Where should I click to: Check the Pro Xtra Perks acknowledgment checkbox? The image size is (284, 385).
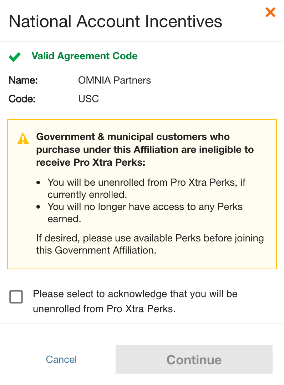(16, 297)
